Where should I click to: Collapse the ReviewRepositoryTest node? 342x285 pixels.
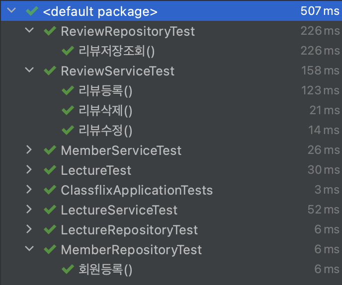point(29,30)
